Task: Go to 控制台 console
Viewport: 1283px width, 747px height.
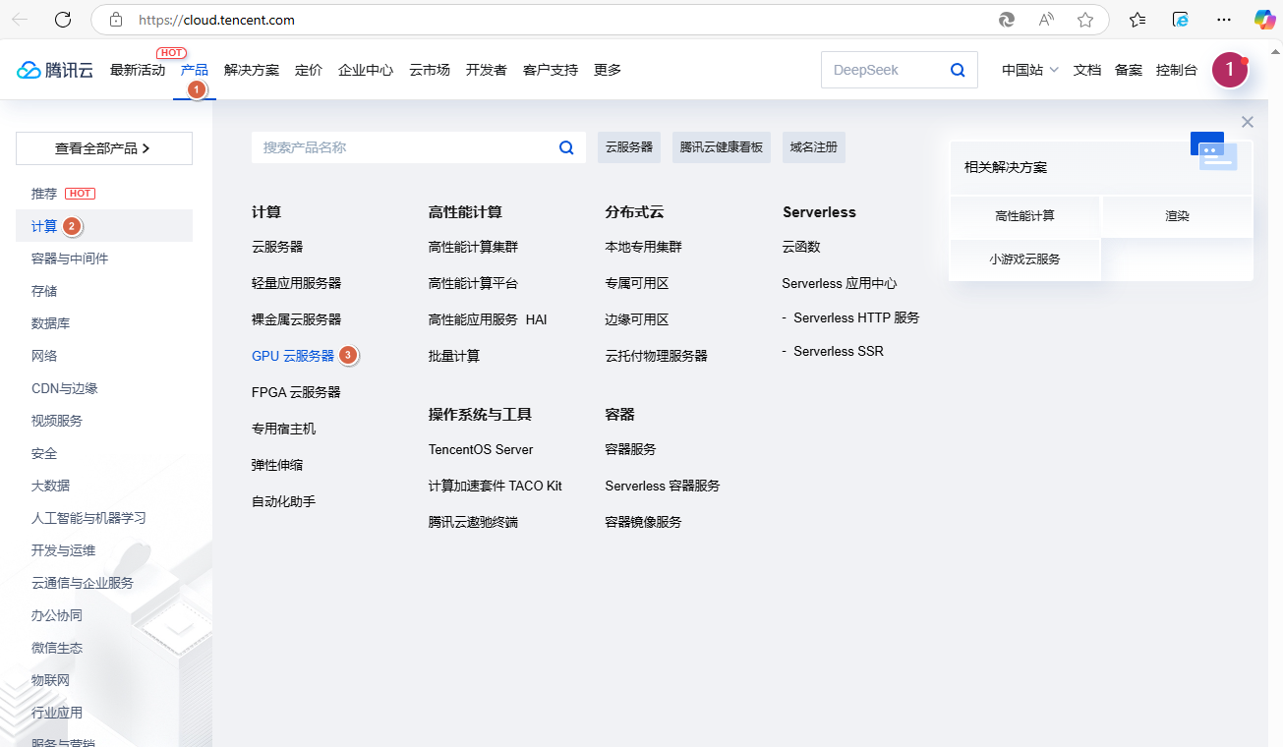Action: (1177, 70)
